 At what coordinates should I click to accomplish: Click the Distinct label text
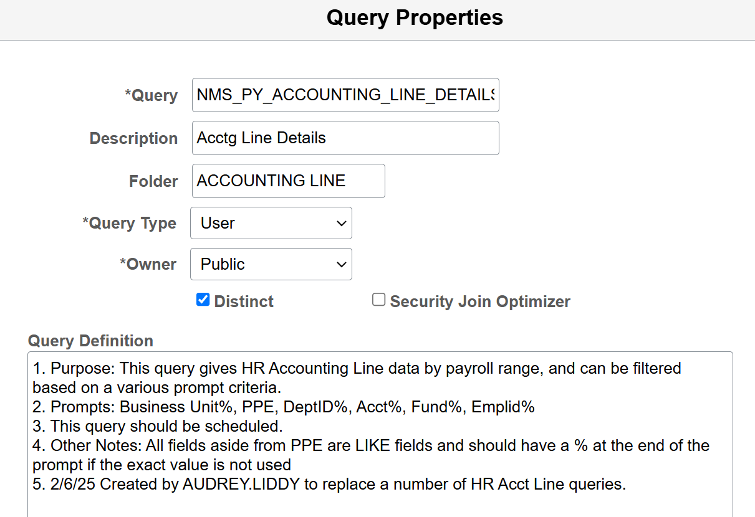(244, 301)
